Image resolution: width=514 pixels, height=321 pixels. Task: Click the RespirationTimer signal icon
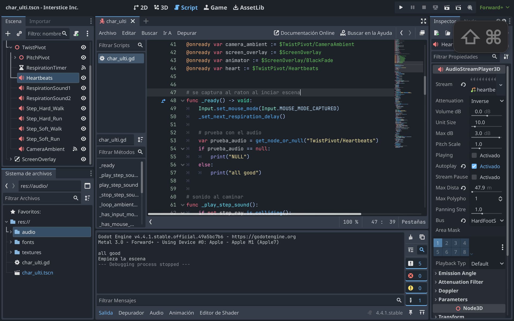(84, 68)
